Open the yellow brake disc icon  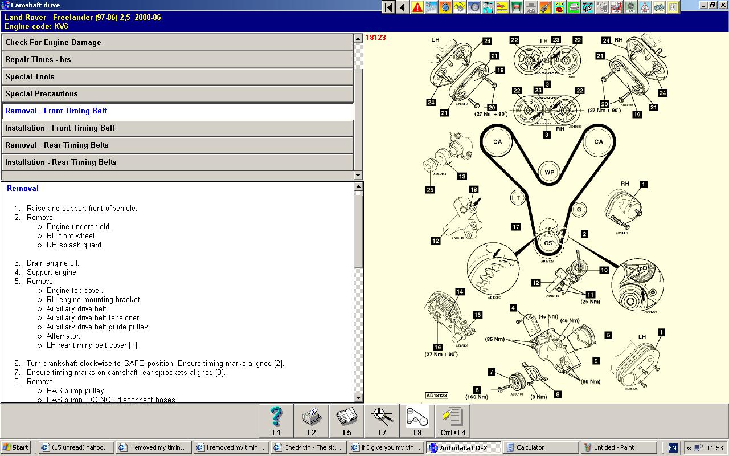(x=460, y=7)
